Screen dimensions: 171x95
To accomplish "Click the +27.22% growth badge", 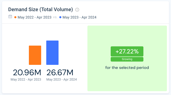I will [127, 51].
